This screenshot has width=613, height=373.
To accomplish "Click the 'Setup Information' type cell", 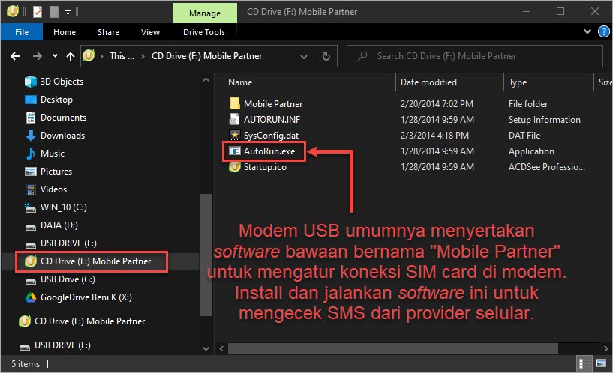I will (x=544, y=119).
